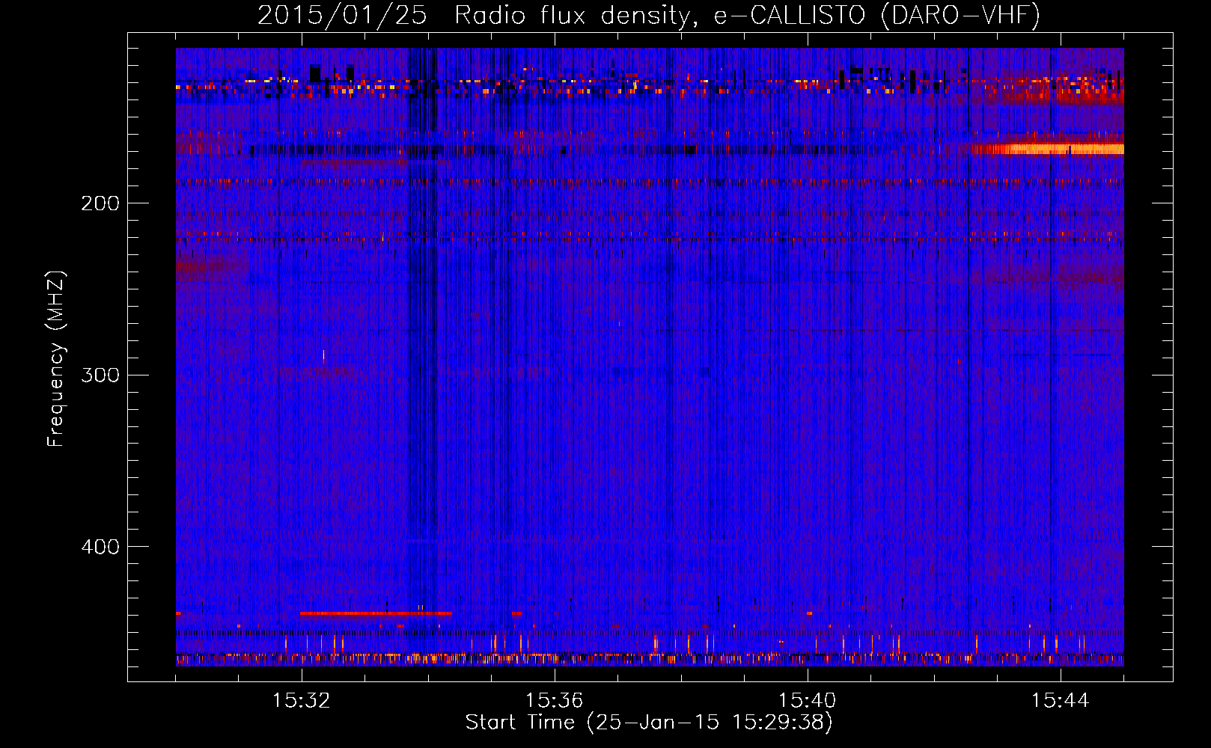Click the '15:32' time tick label

click(302, 701)
